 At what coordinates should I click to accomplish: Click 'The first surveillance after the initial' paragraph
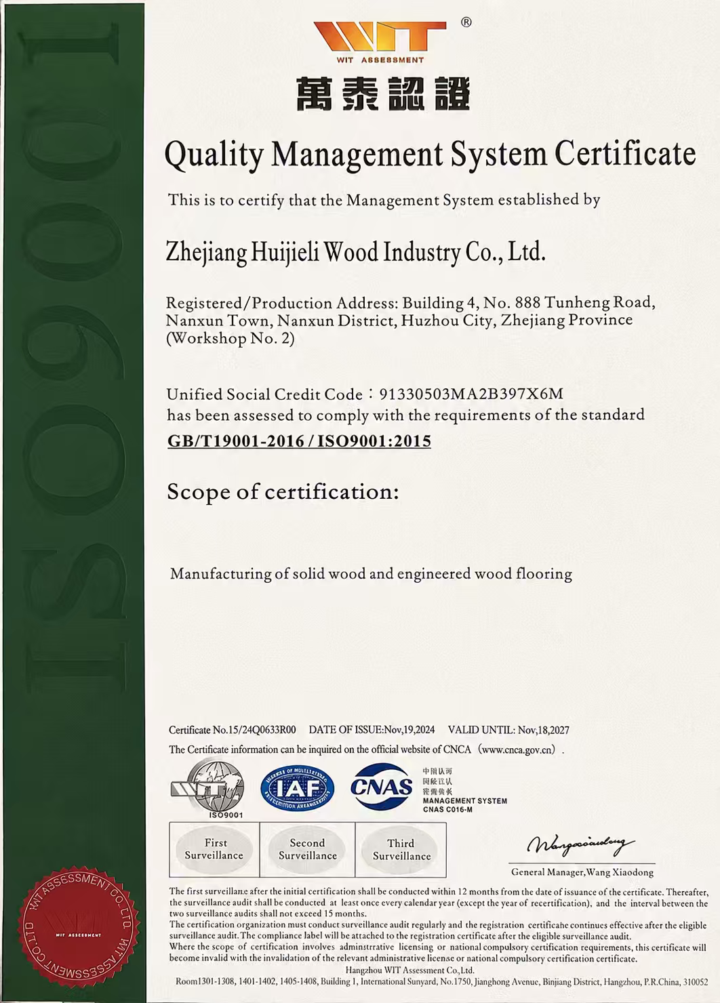tap(439, 903)
